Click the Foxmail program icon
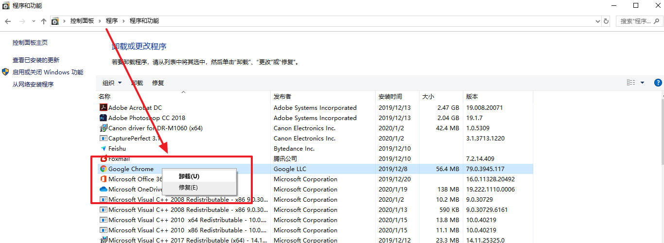The height and width of the screenshot is (243, 664). (x=103, y=159)
